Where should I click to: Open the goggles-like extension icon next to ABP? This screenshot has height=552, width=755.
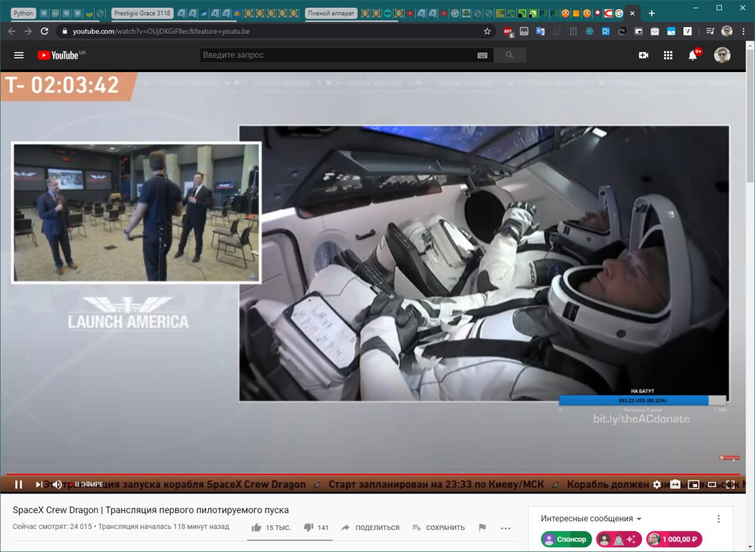pos(524,31)
